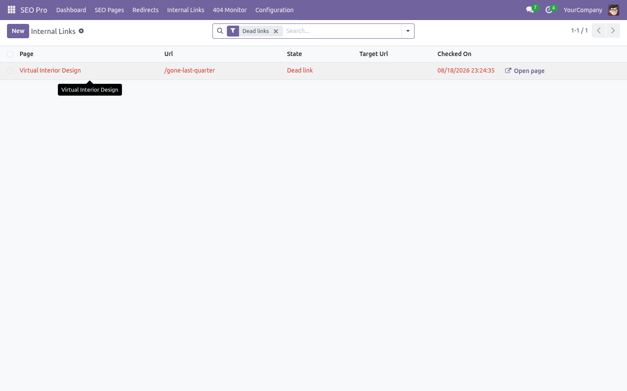This screenshot has width=627, height=391.
Task: Click the search magnifier icon
Action: [220, 31]
